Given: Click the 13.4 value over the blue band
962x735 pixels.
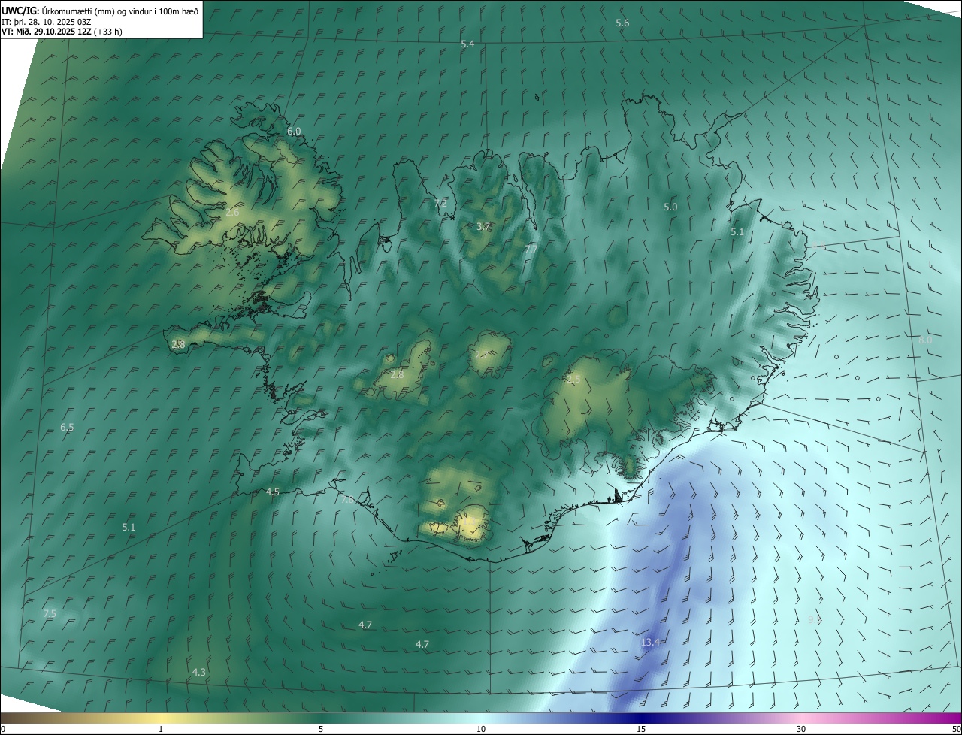Looking at the screenshot, I should (x=650, y=642).
